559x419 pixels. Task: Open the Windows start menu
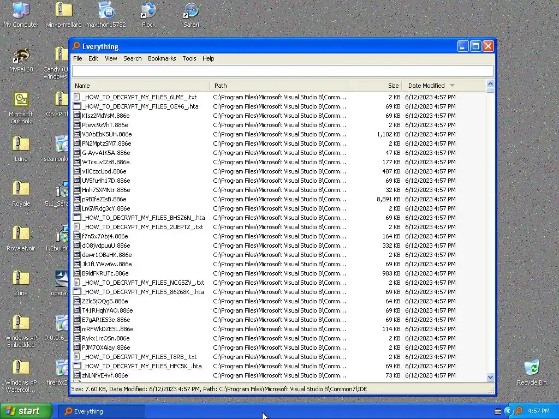pos(26,411)
